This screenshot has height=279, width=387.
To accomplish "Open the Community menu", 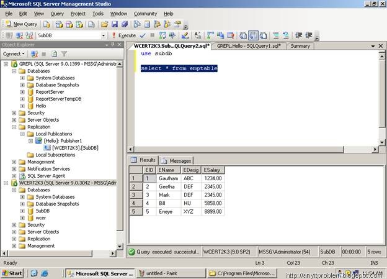I will tap(145, 14).
